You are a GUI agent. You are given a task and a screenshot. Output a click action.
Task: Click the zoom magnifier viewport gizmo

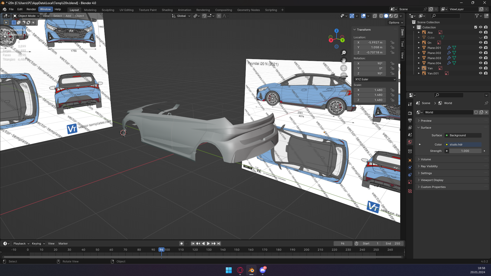coord(344,52)
